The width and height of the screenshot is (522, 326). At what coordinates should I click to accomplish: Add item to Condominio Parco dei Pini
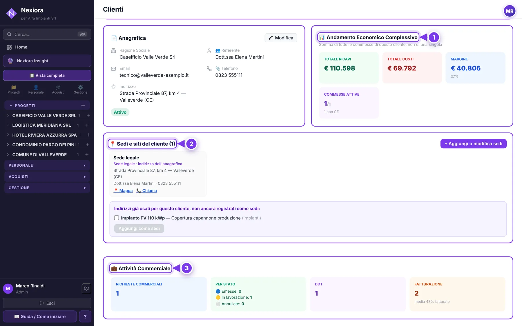point(87,145)
